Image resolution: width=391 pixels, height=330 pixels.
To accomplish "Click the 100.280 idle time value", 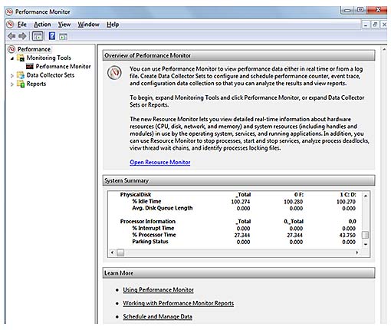I will pos(293,202).
